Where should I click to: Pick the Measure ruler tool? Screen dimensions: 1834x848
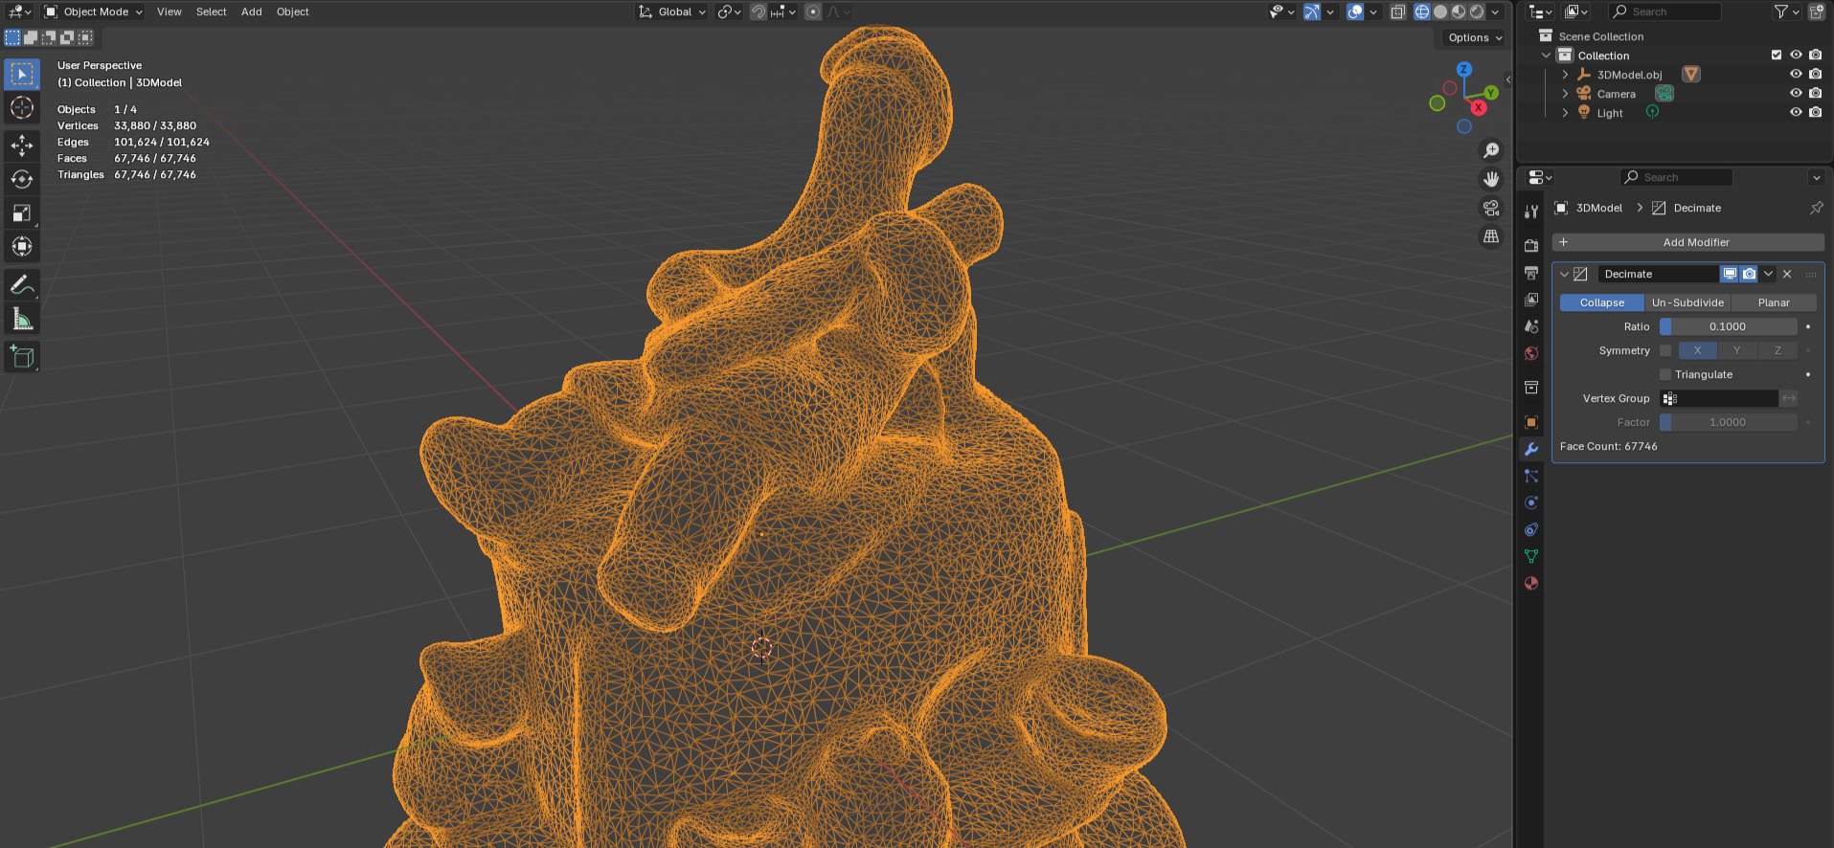click(x=22, y=320)
